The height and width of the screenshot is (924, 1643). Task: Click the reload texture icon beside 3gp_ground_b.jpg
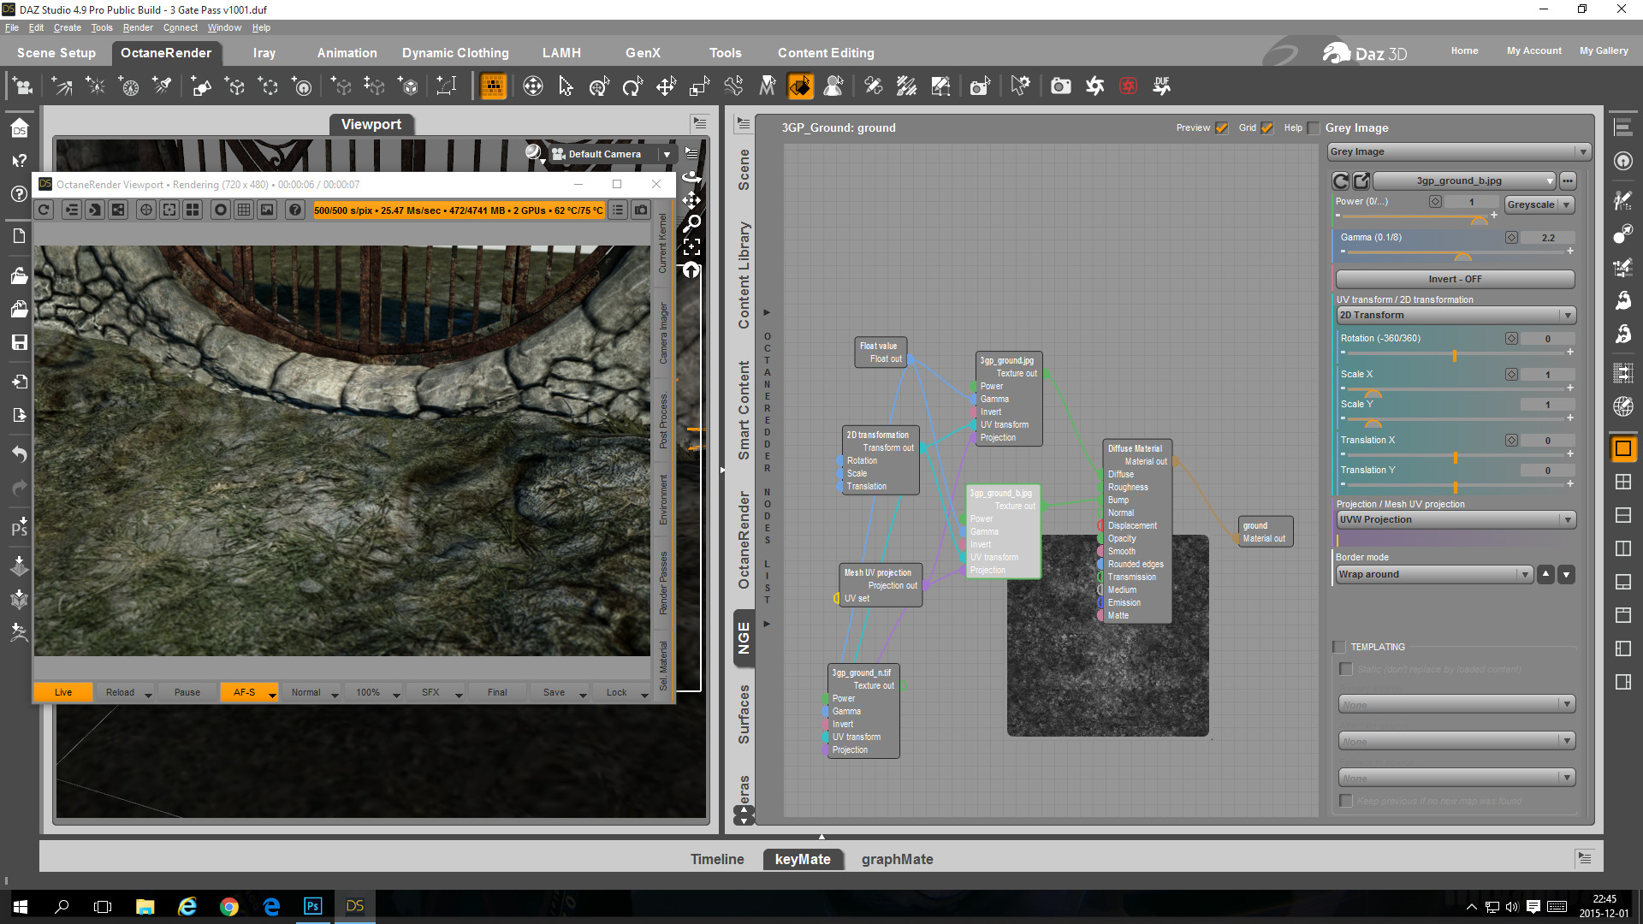point(1341,181)
